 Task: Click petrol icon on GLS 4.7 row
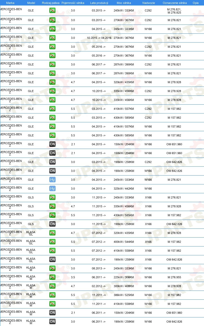[52, 206]
